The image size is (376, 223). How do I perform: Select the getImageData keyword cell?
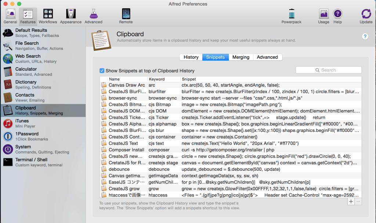(x=163, y=176)
